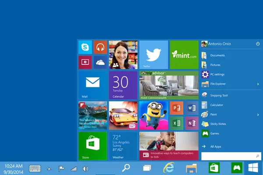This screenshot has width=263, height=175.
Task: Open the Flipboard vacation destinations tile
Action: coord(93,115)
